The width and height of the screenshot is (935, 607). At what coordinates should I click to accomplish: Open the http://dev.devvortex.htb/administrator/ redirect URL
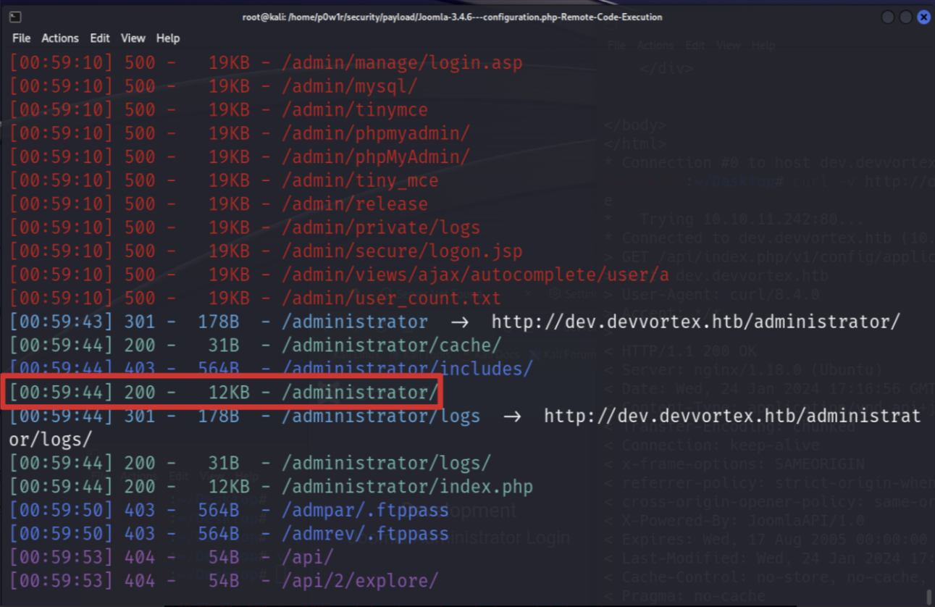pyautogui.click(x=695, y=322)
